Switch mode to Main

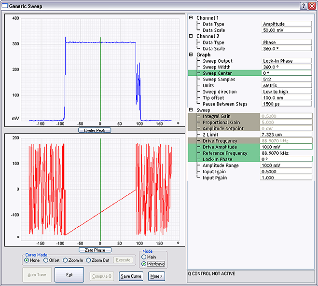tap(144, 257)
